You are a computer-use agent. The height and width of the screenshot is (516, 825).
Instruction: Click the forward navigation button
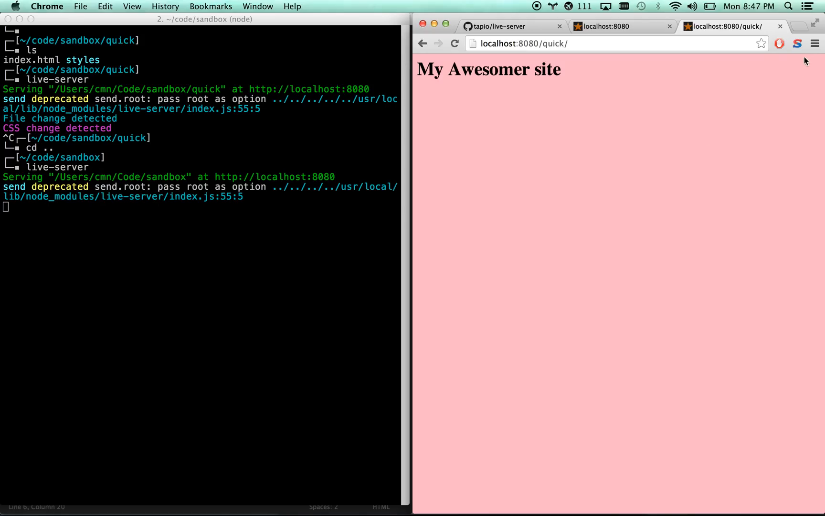pos(438,43)
